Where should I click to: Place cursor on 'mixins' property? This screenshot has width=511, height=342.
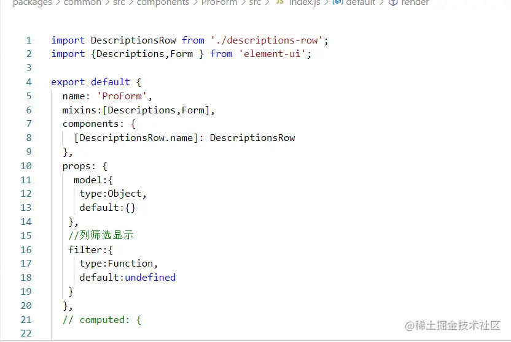click(x=79, y=110)
